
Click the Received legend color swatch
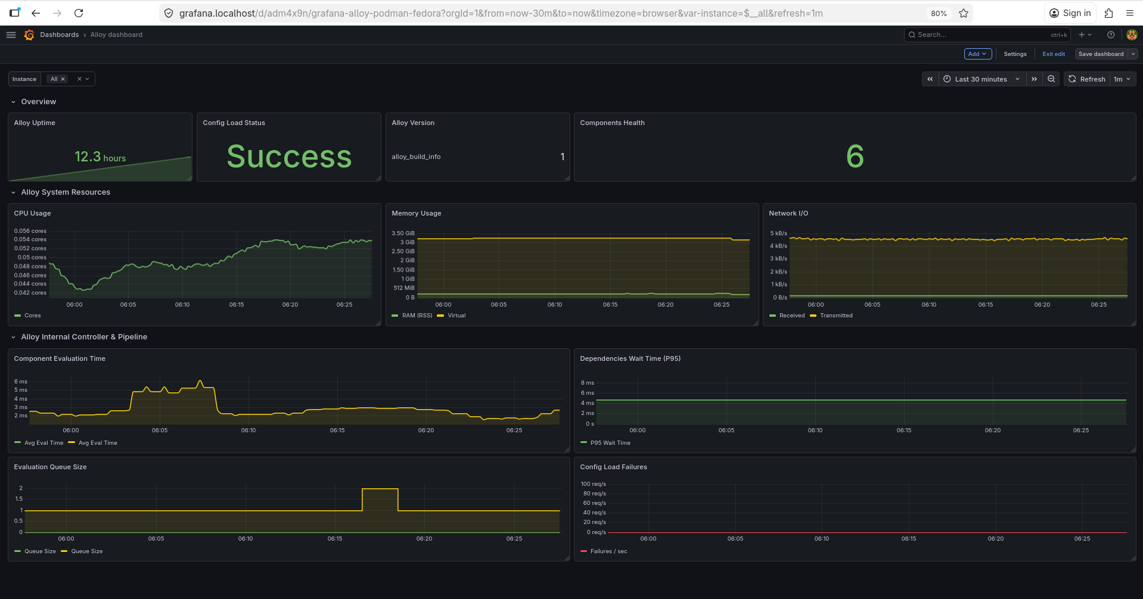tap(772, 316)
